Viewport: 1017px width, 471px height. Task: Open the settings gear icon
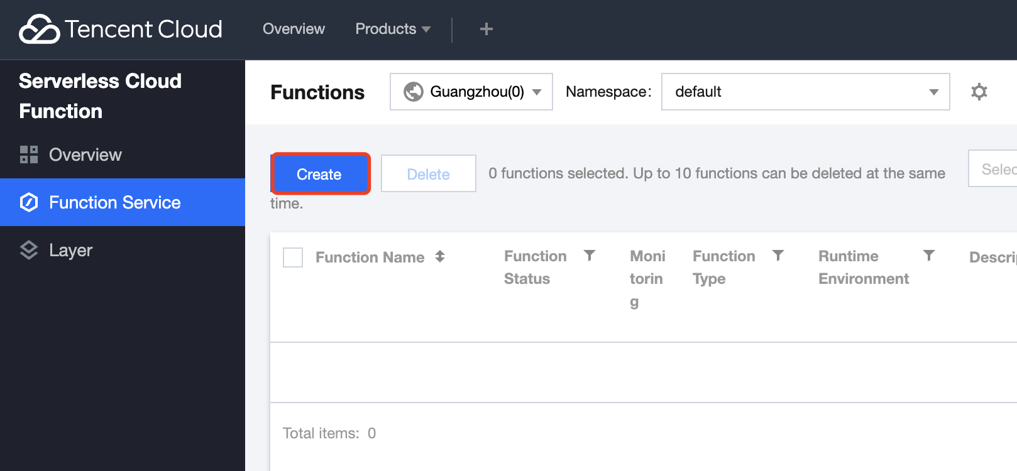[979, 92]
